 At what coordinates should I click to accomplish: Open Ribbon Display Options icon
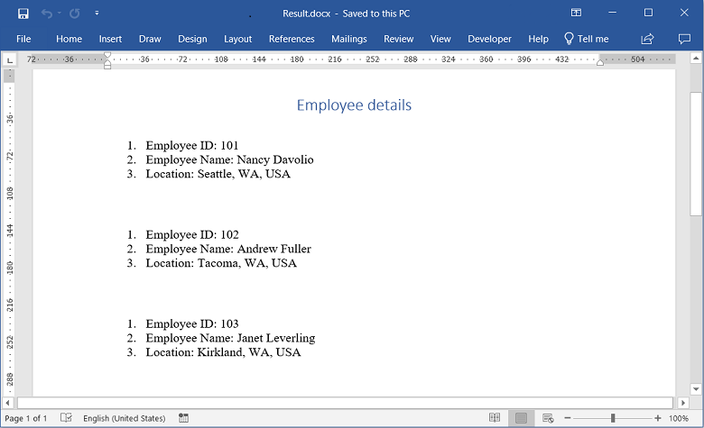coord(576,13)
